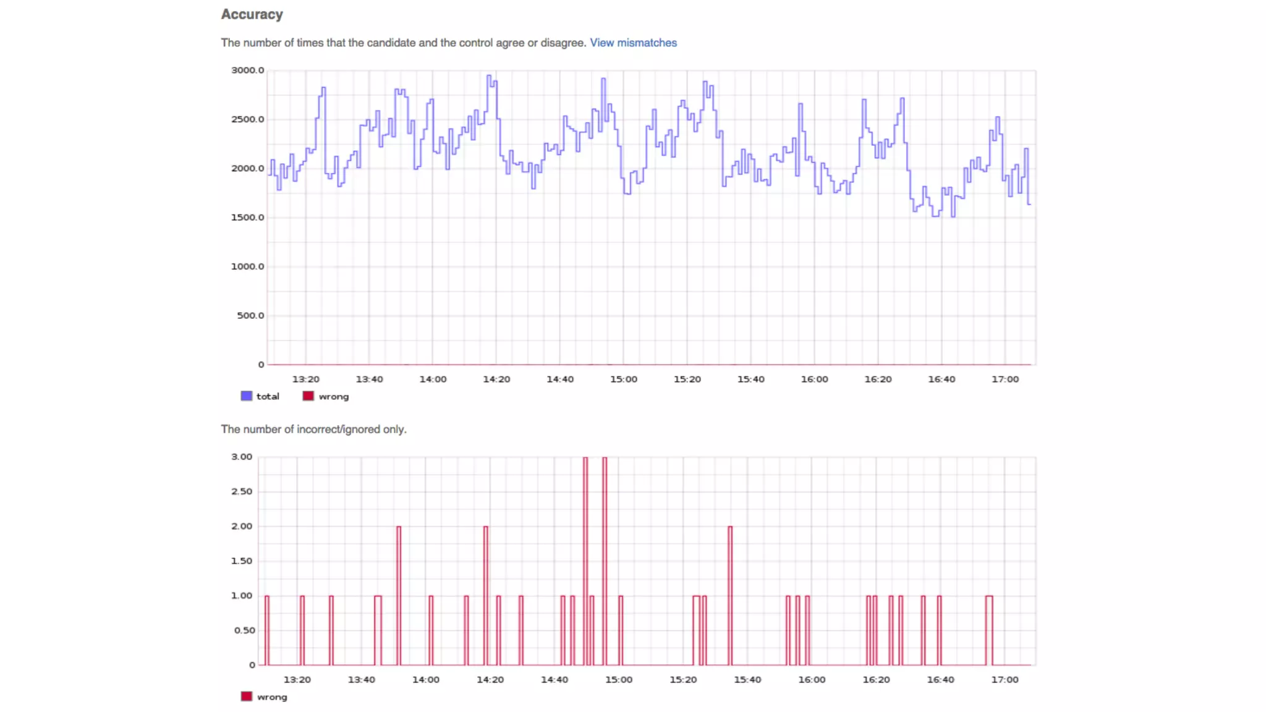Click 'The number of incorrect/ignored only' caption
Image resolution: width=1266 pixels, height=712 pixels.
(x=313, y=429)
